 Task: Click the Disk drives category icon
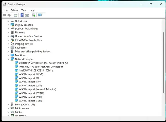pyautogui.click(x=12, y=21)
